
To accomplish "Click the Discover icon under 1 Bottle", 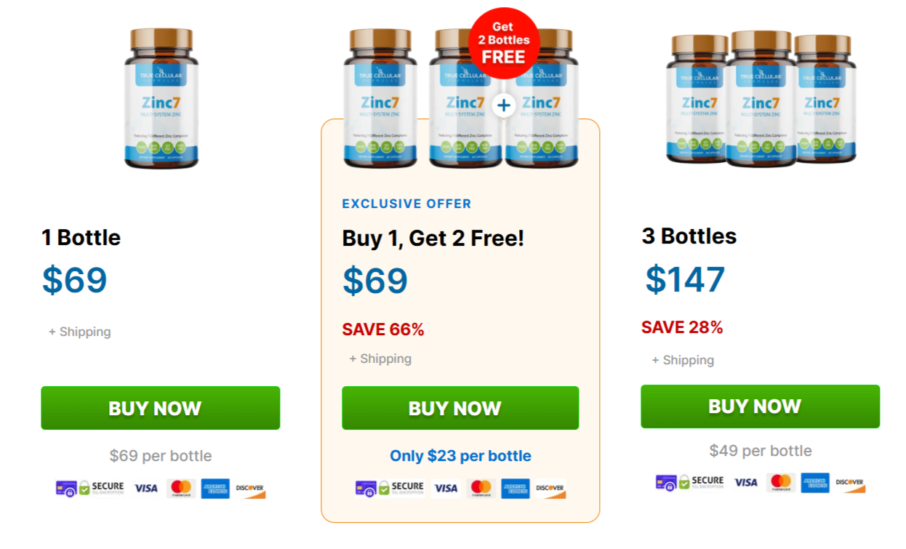I will (249, 488).
